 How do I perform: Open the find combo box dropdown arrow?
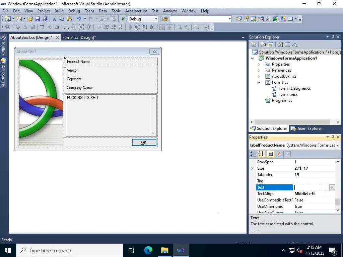pos(229,19)
